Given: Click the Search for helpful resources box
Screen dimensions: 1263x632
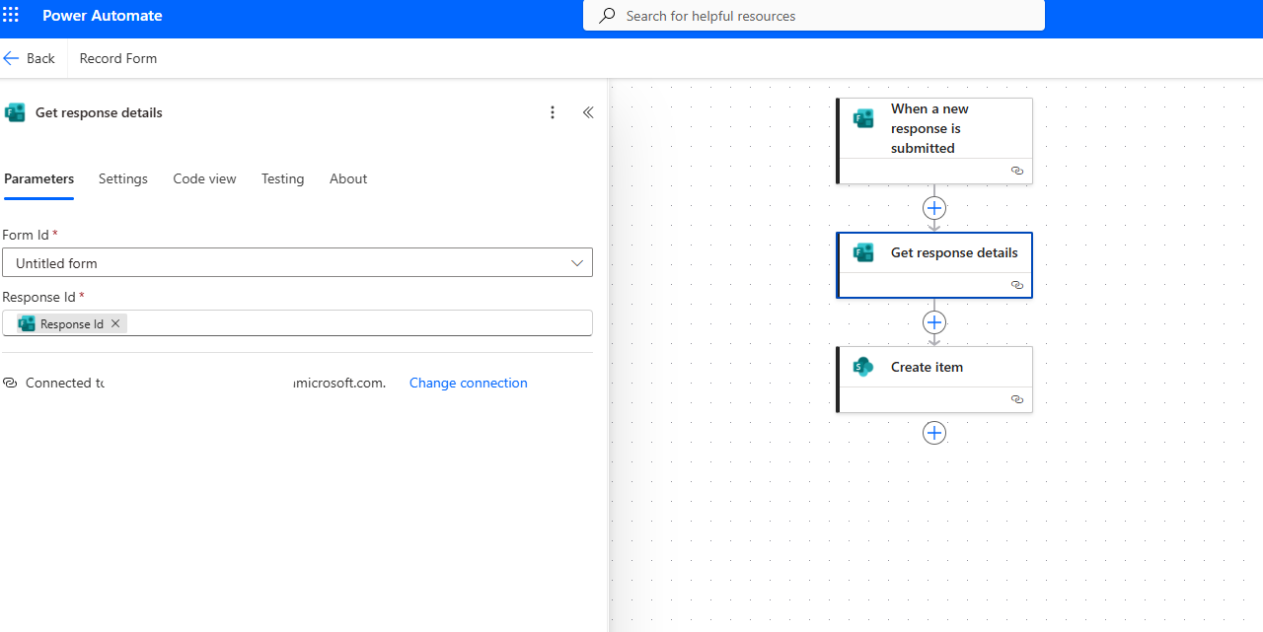Looking at the screenshot, I should 813,16.
